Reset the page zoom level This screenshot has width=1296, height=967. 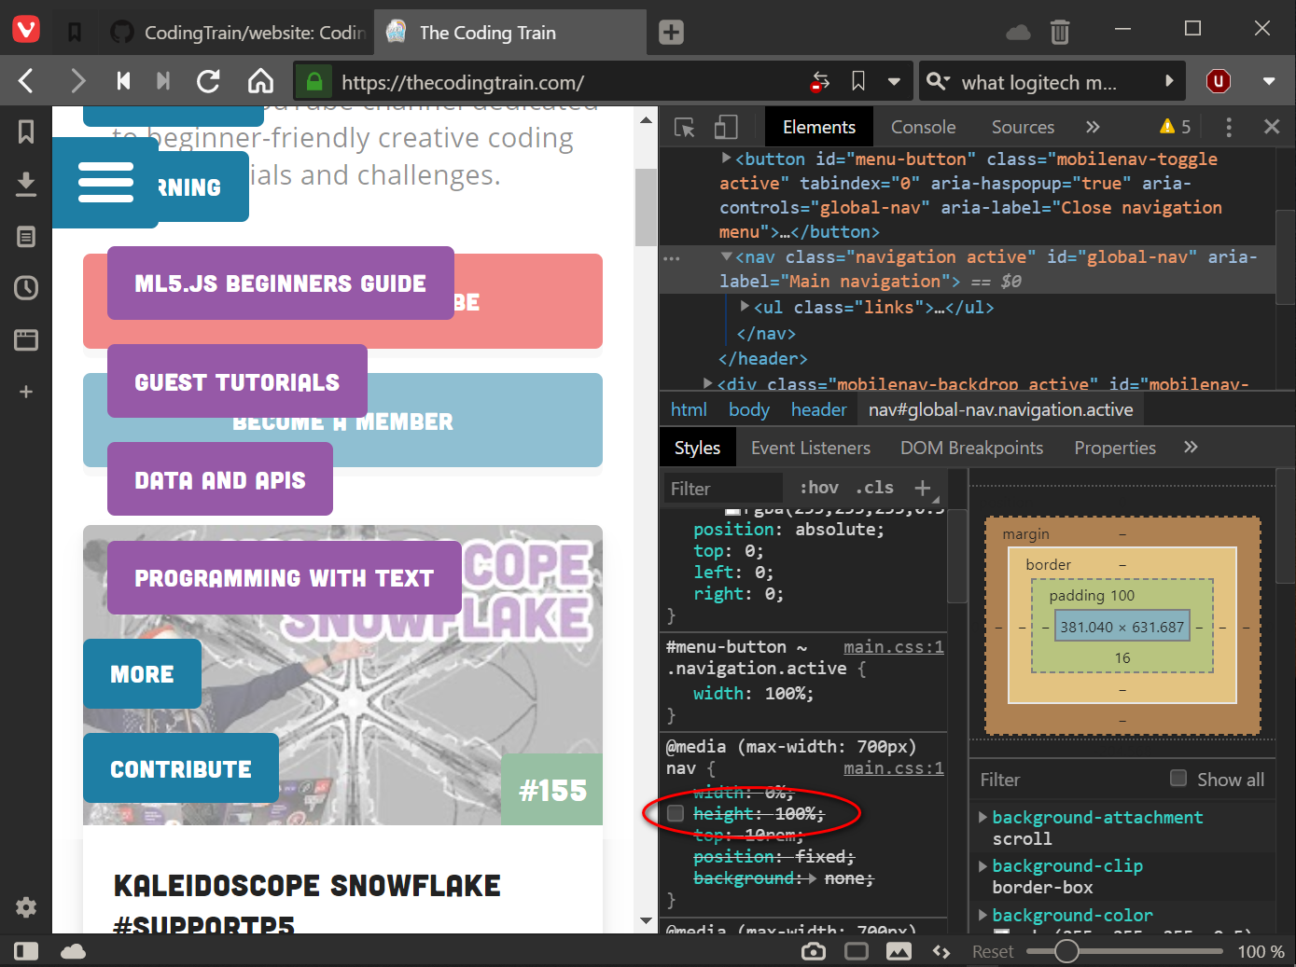click(992, 951)
